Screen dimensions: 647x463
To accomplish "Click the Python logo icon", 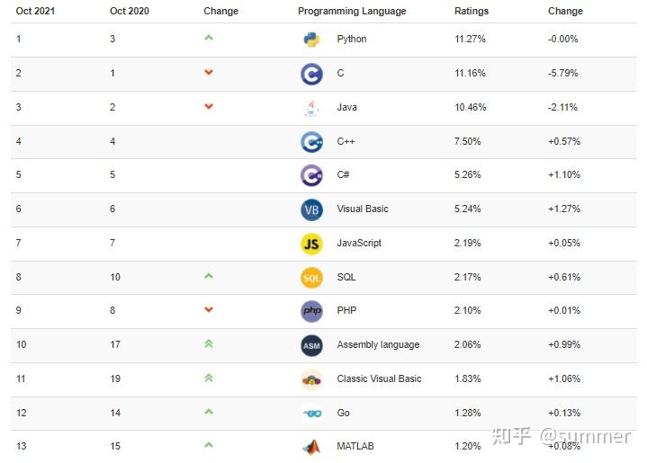I will click(x=311, y=40).
